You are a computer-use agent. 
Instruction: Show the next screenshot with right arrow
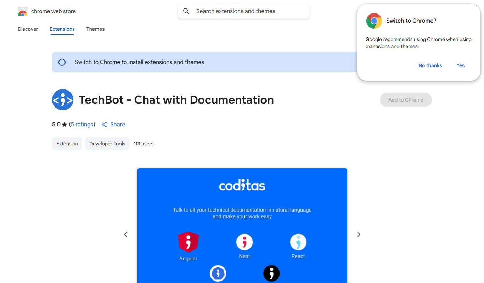[x=359, y=235]
